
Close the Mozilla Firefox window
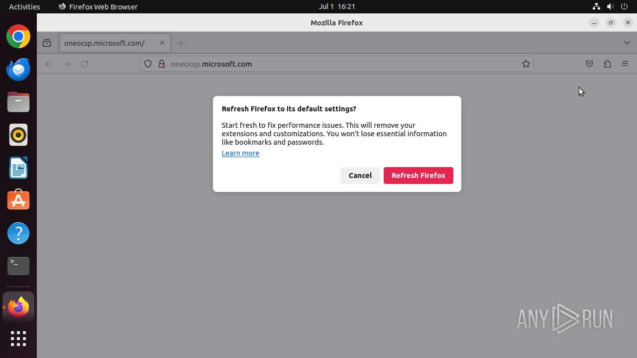tap(628, 23)
